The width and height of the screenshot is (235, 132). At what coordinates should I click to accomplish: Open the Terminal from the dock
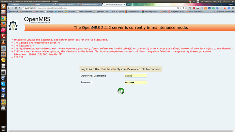coord(3,72)
